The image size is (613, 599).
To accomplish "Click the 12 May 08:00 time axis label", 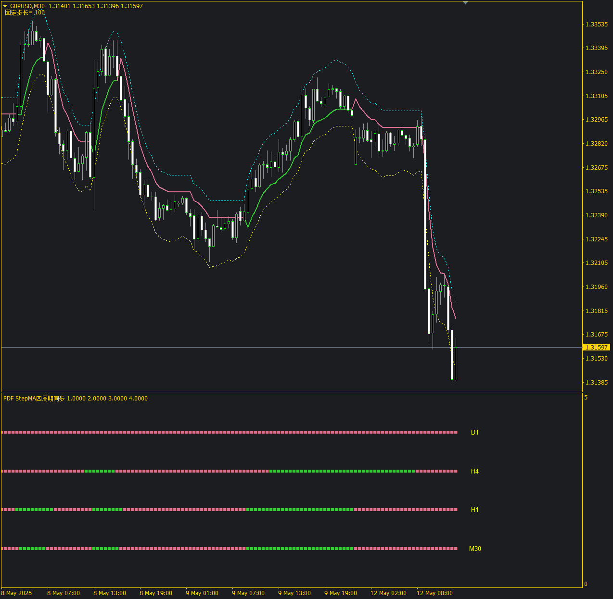I will click(434, 593).
